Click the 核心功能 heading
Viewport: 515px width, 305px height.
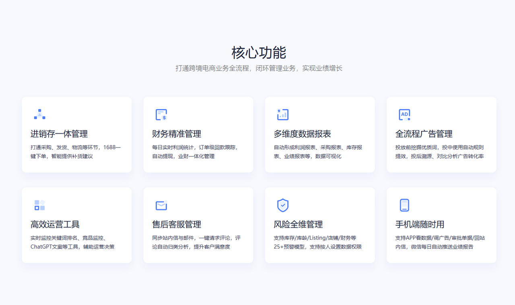[259, 53]
